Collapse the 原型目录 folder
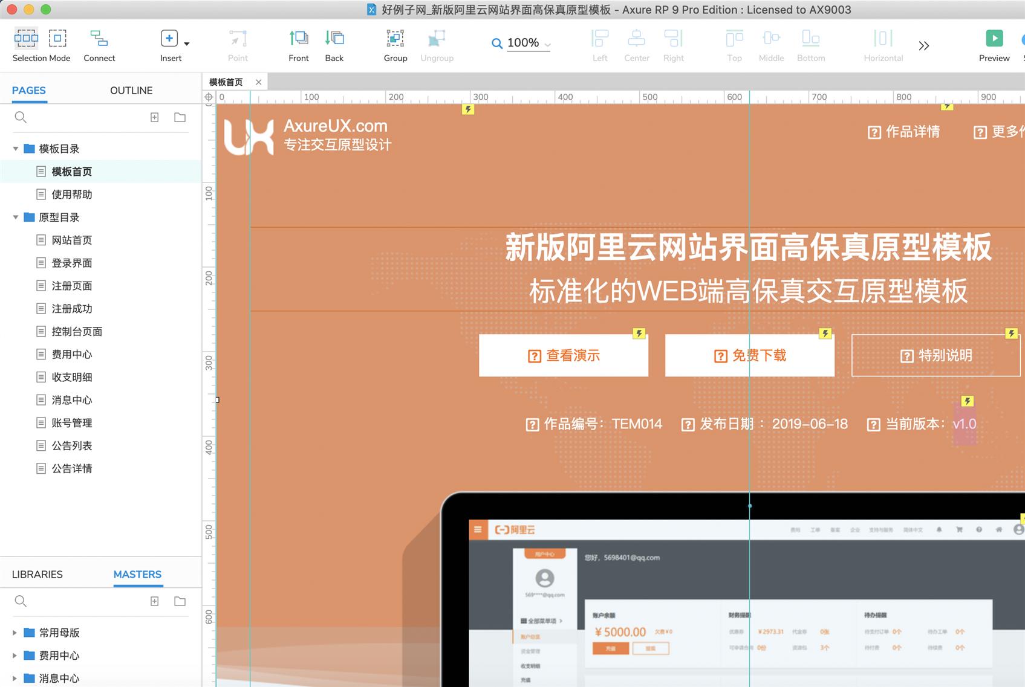Screen dimensions: 1025x687 [15, 218]
